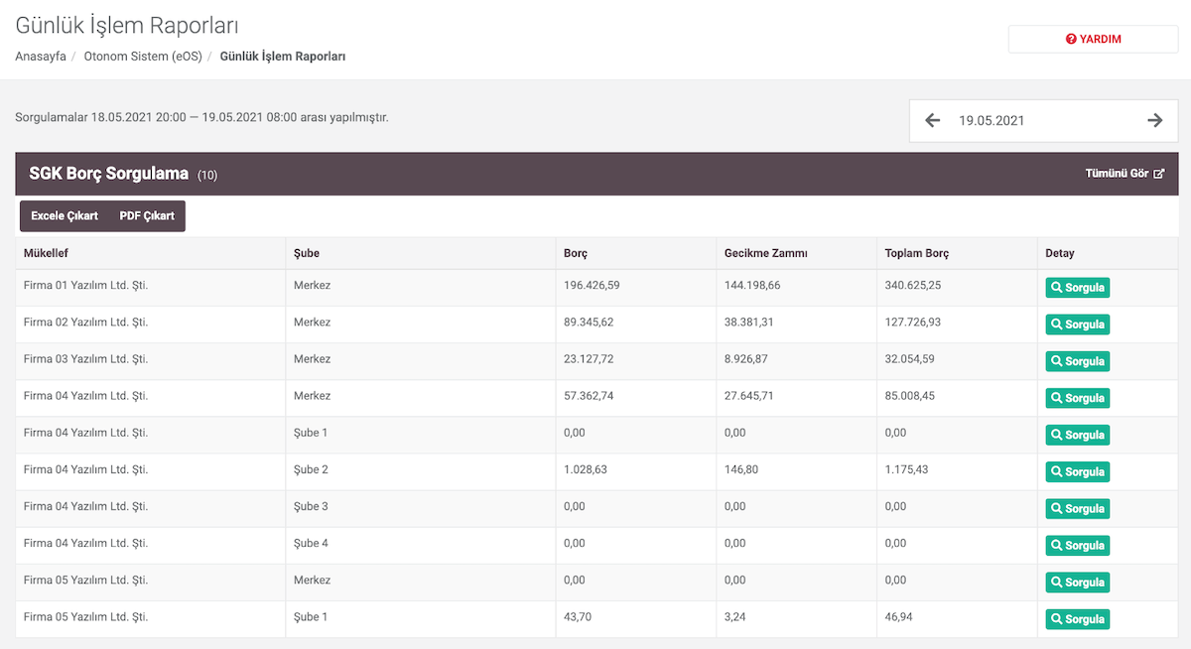Select borç value 23.127,72
The image size is (1191, 649).
coord(589,358)
